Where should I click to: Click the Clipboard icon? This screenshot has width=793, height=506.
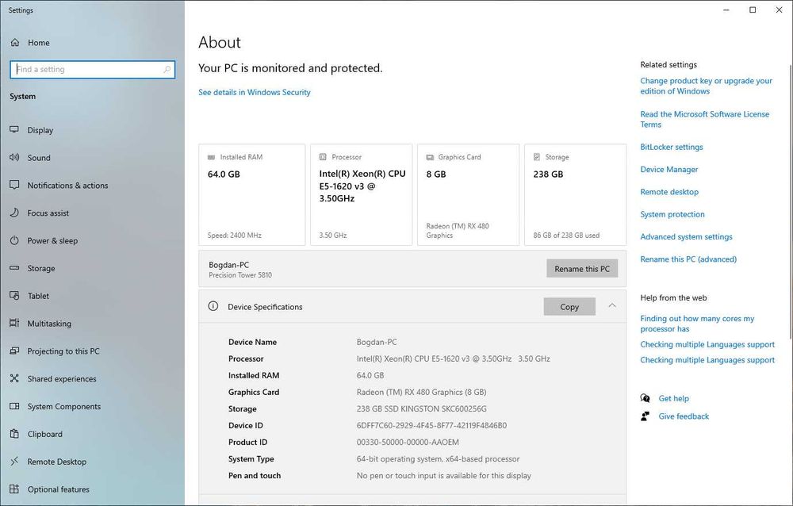click(x=14, y=434)
